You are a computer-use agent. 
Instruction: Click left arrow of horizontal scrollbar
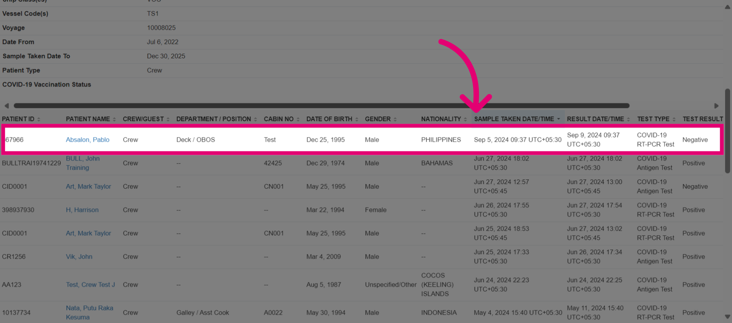[x=6, y=106]
